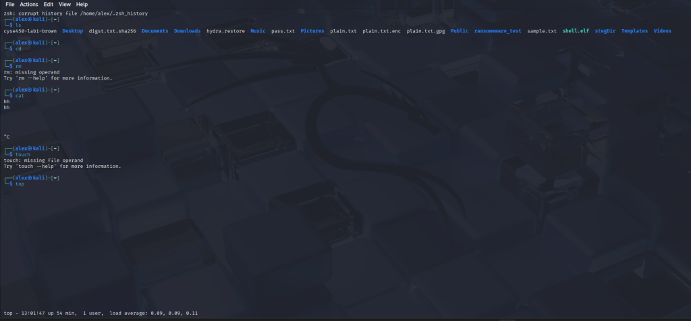Viewport: 691px width, 321px height.
Task: Open the File menu
Action: point(10,4)
